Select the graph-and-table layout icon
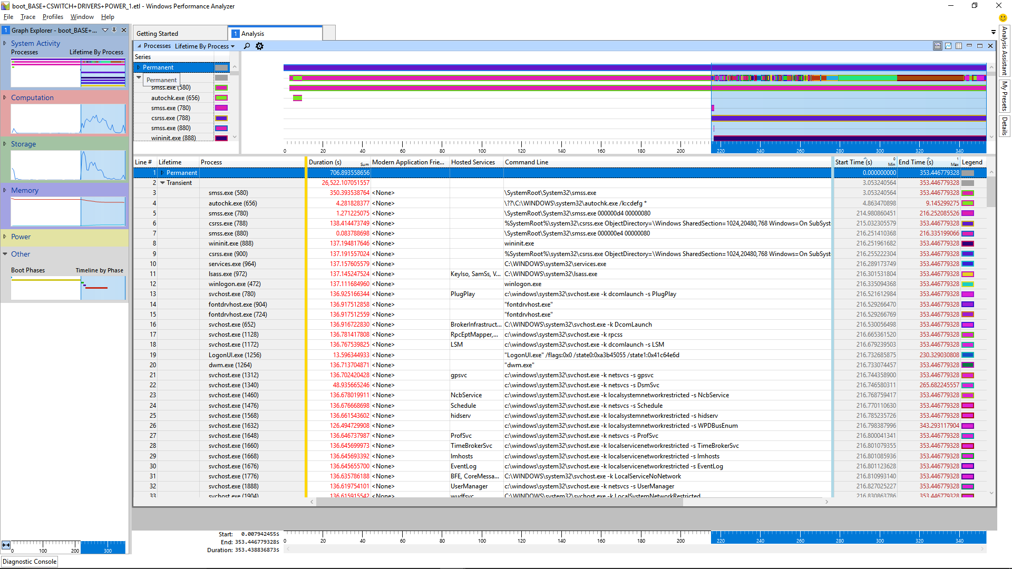This screenshot has height=569, width=1012. 938,46
